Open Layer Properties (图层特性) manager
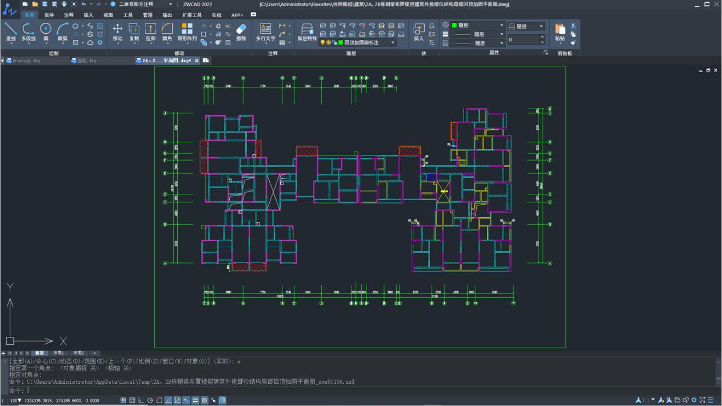This screenshot has width=722, height=406. pos(307,32)
